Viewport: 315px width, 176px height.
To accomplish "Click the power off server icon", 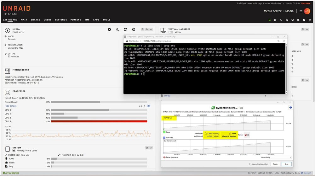I will pos(134,29).
